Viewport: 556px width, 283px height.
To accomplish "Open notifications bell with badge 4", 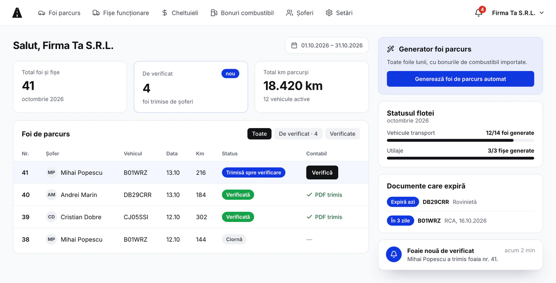I will pos(479,13).
